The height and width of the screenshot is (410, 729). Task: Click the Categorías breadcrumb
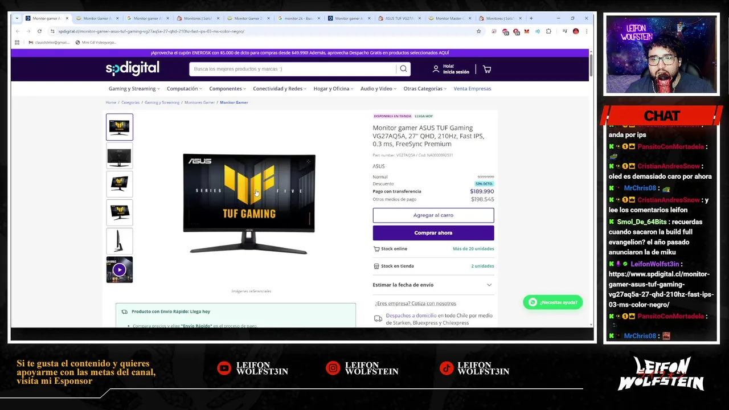pyautogui.click(x=130, y=102)
